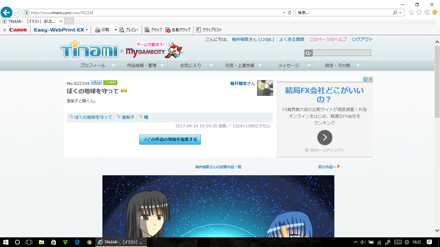440x247 pixels.
Task: Focus the browser 検索 search box
Action: pyautogui.click(x=344, y=13)
